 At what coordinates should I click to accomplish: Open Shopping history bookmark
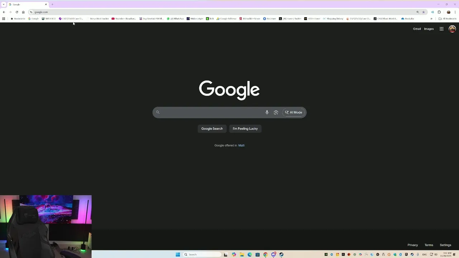coord(333,19)
